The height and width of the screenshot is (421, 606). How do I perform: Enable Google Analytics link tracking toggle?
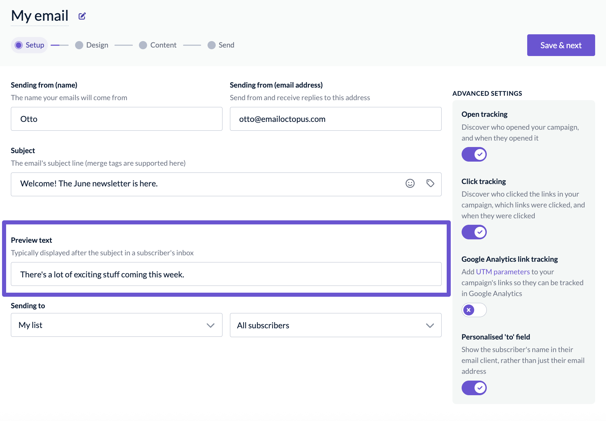(474, 310)
